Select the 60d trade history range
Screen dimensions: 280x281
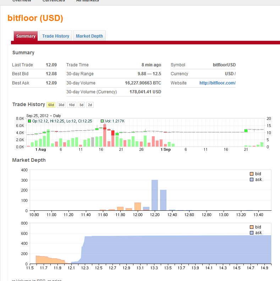pyautogui.click(x=51, y=105)
